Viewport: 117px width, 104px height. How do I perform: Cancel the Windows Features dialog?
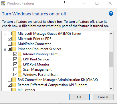click(103, 97)
